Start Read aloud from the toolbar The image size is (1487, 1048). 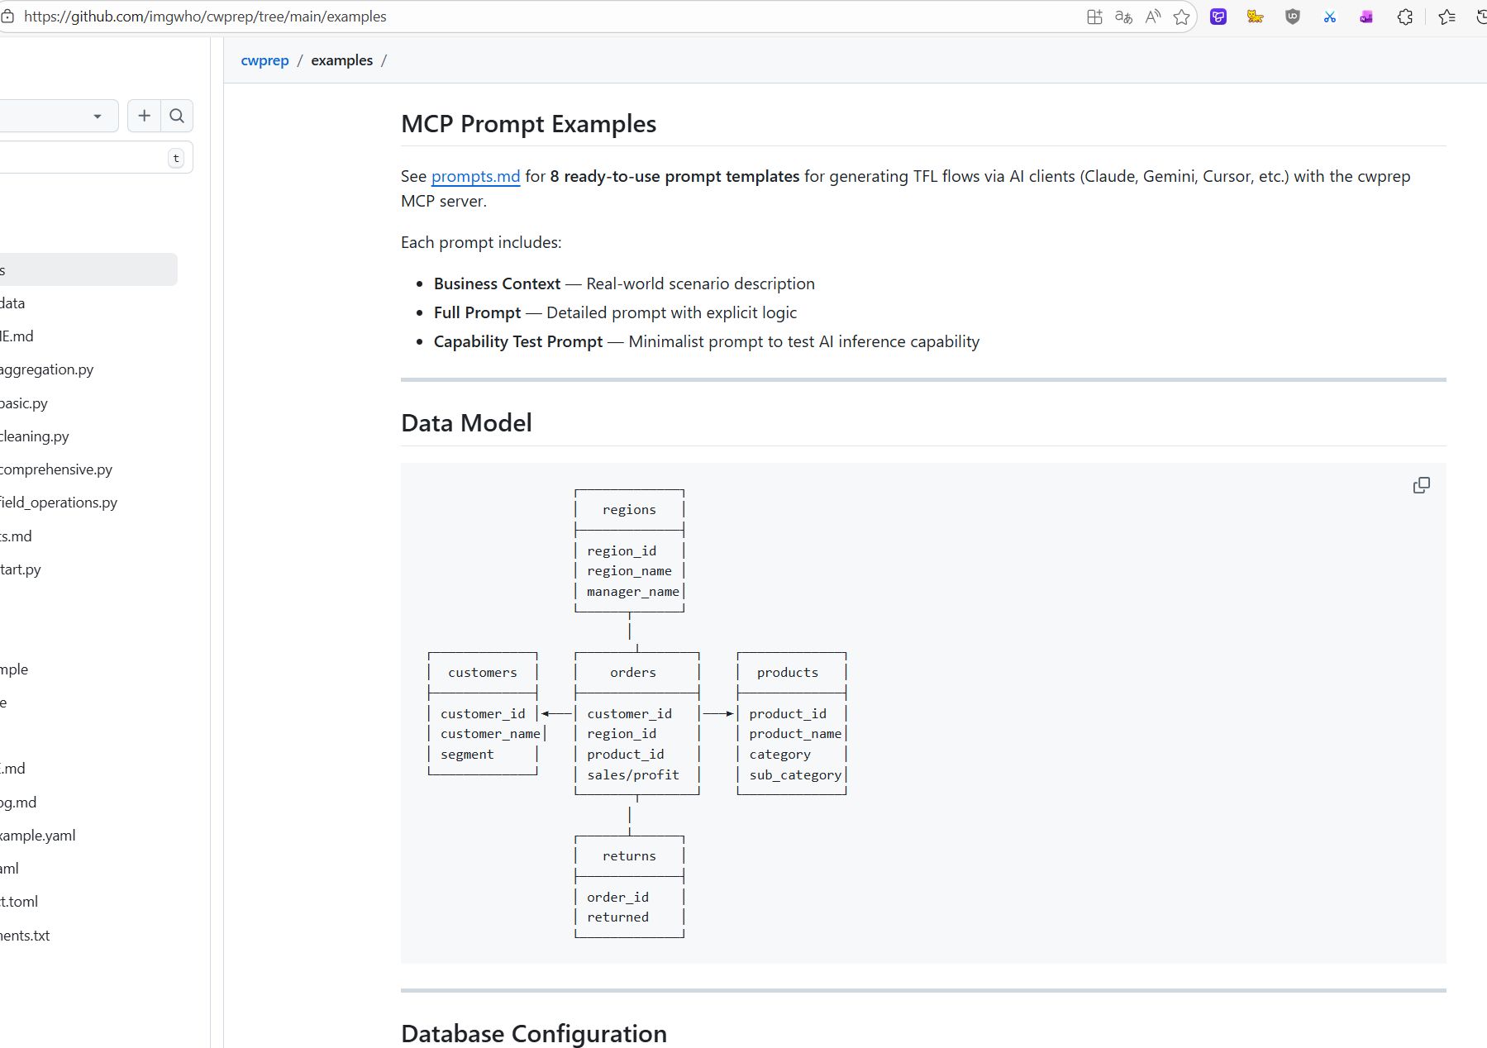[1152, 17]
